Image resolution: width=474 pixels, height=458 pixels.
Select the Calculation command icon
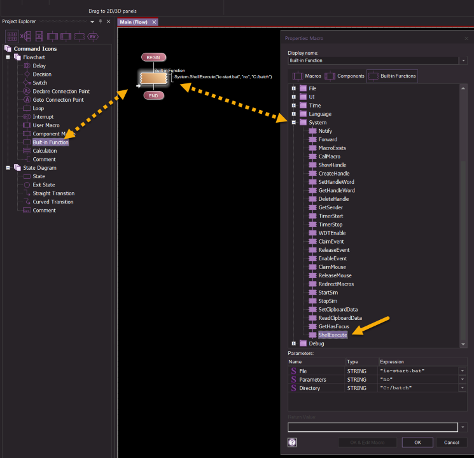[x=45, y=151]
